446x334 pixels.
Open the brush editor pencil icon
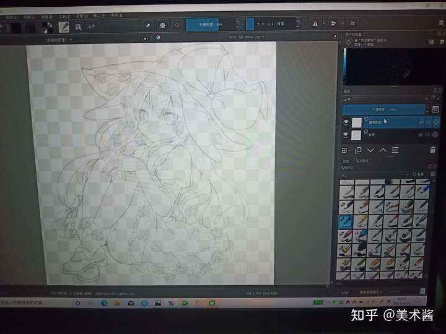(x=64, y=27)
